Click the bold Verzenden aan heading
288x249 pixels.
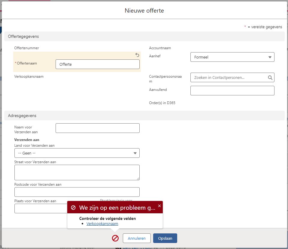pos(27,140)
